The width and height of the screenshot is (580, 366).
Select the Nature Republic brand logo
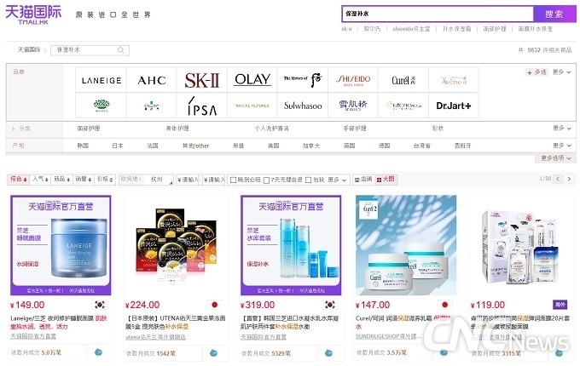tap(252, 106)
